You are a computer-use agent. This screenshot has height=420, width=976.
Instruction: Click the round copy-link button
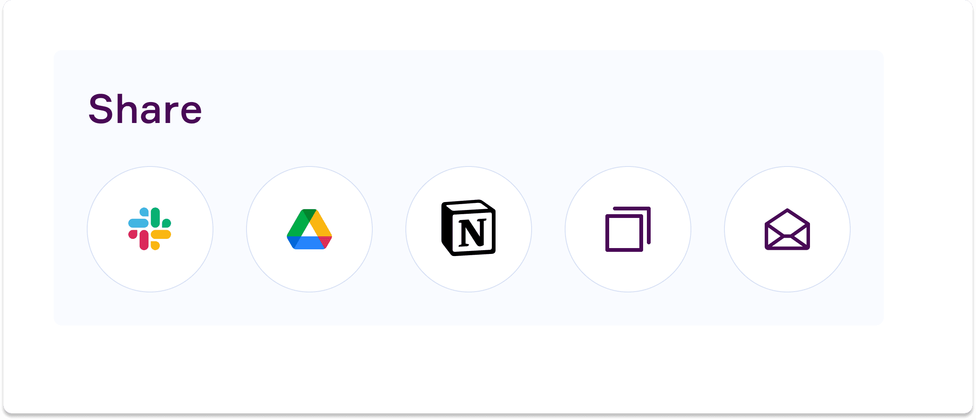(628, 229)
